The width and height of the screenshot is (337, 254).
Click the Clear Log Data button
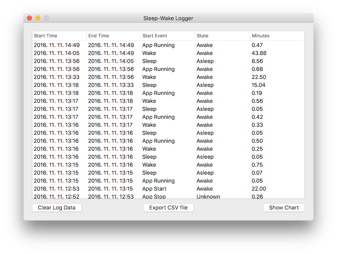click(57, 208)
